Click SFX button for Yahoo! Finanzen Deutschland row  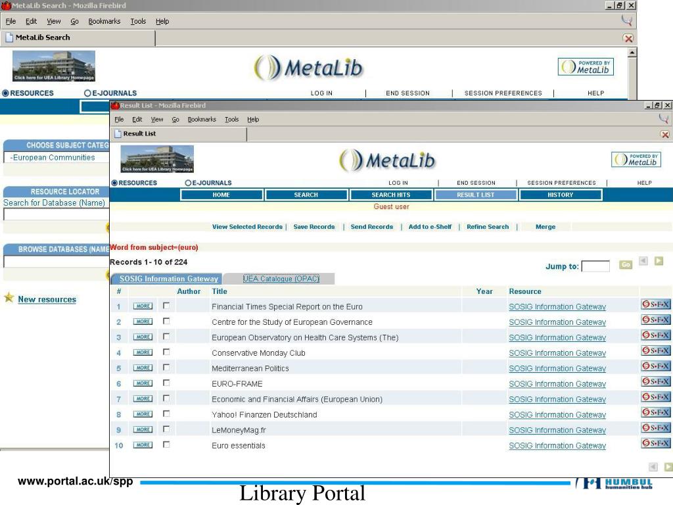(656, 413)
